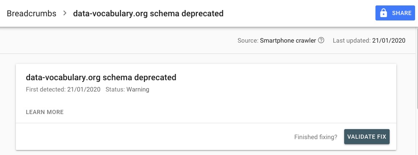Click the Warning status value
418x155 pixels.
(x=138, y=89)
